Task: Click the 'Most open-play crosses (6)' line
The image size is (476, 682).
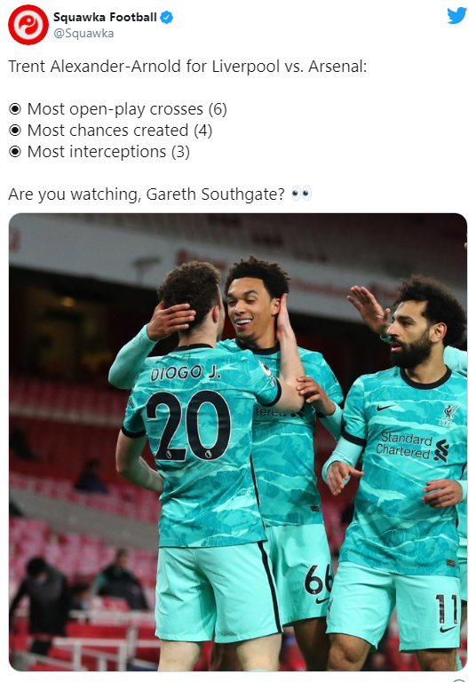Action: pos(127,109)
